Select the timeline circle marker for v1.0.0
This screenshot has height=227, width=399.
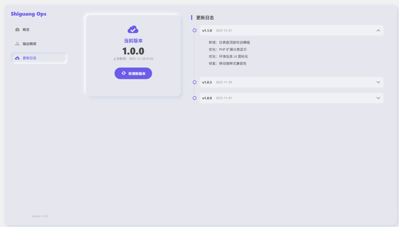pyautogui.click(x=195, y=98)
